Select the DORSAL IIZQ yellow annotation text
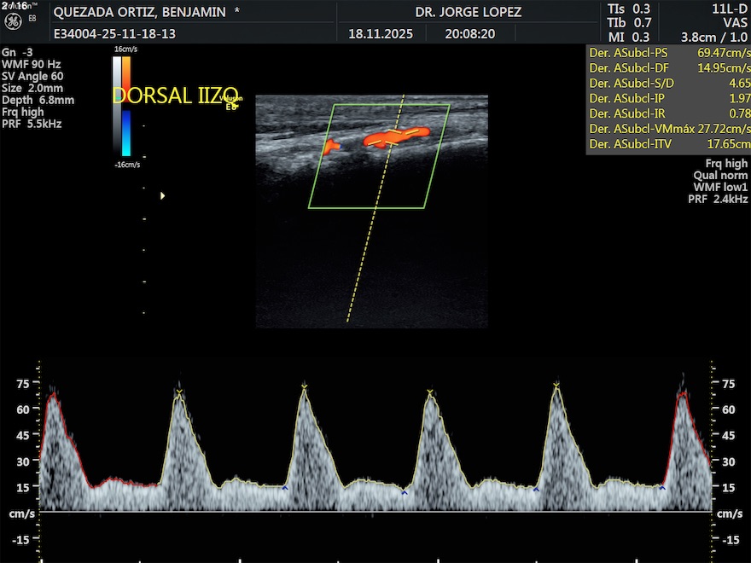751x563 pixels. tap(175, 96)
